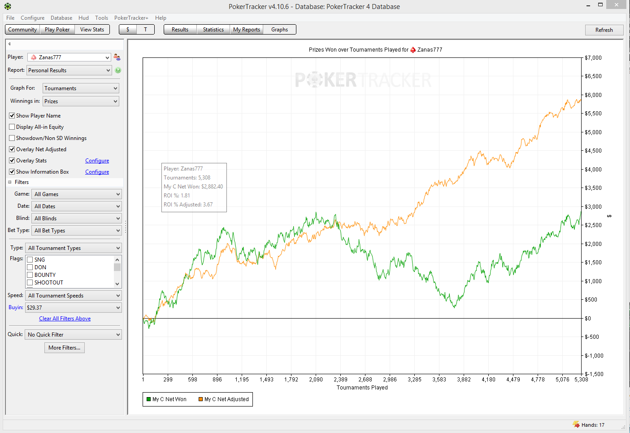
Task: Disable Overlay Net Adjusted
Action: tap(12, 149)
